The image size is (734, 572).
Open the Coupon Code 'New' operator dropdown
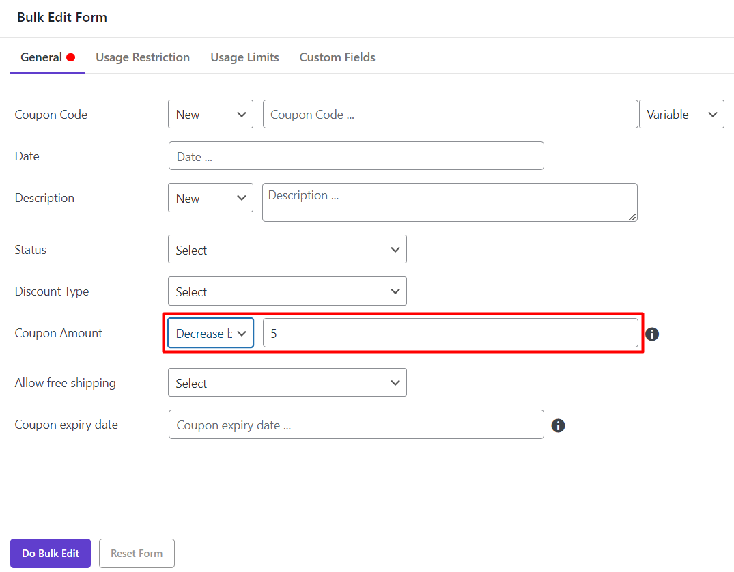coord(210,115)
